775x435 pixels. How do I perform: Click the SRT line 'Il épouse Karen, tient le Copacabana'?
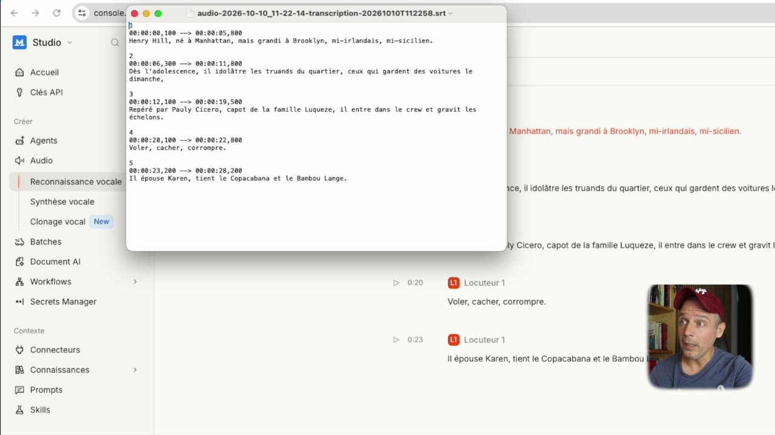[238, 179]
